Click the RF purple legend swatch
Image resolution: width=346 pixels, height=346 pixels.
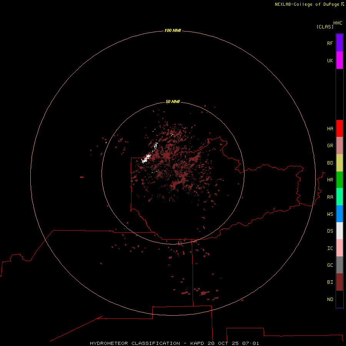pos(339,43)
